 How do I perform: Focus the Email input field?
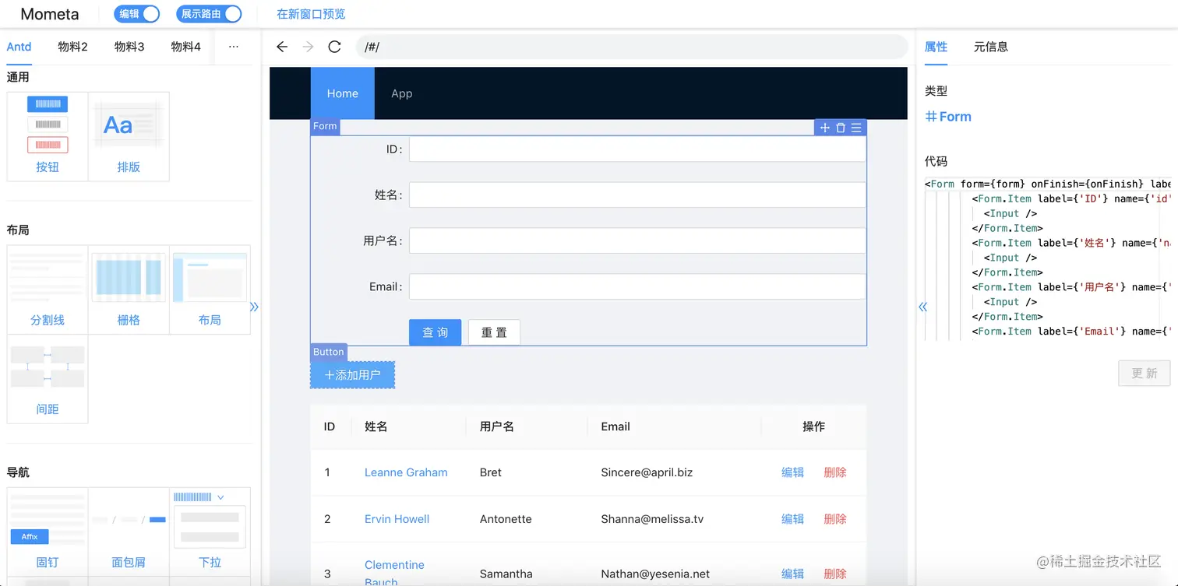[x=637, y=286]
